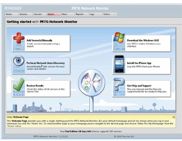Click the eye Auto-Discovery icon
The height and width of the screenshot is (141, 182).
point(19,61)
